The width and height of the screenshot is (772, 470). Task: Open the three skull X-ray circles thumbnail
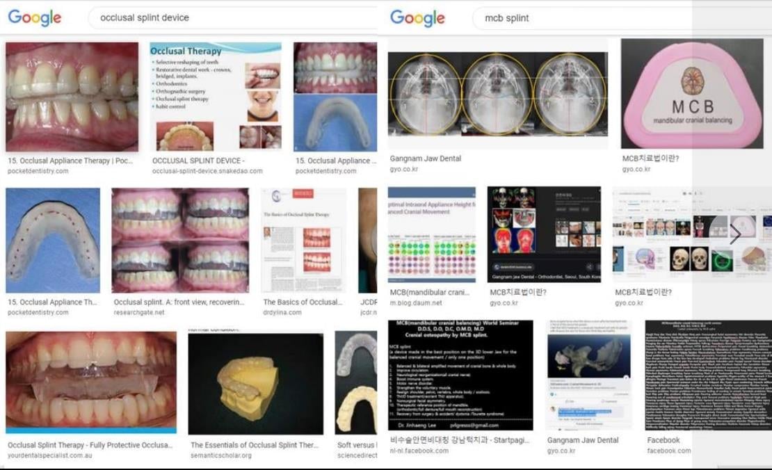(498, 94)
